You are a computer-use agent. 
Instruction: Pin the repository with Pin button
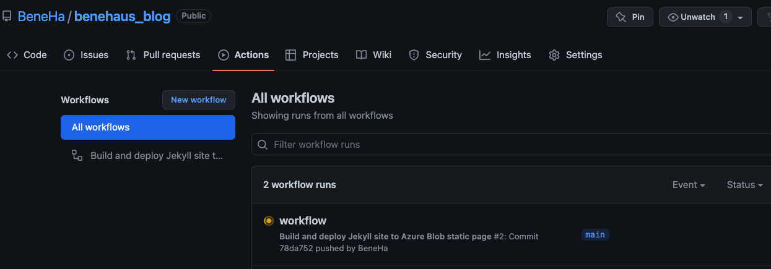click(630, 17)
